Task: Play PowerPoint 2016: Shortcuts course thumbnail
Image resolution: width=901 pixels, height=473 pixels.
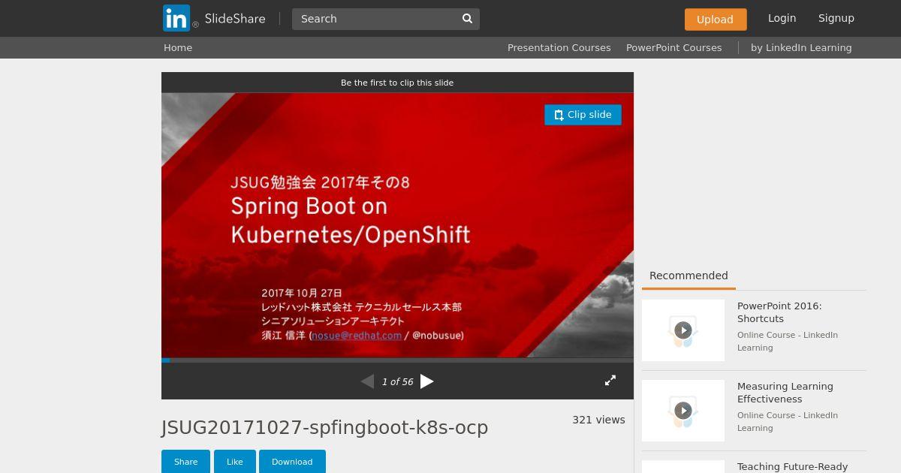Action: click(683, 330)
